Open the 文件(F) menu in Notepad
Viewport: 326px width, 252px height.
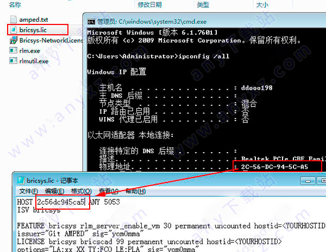click(28, 191)
